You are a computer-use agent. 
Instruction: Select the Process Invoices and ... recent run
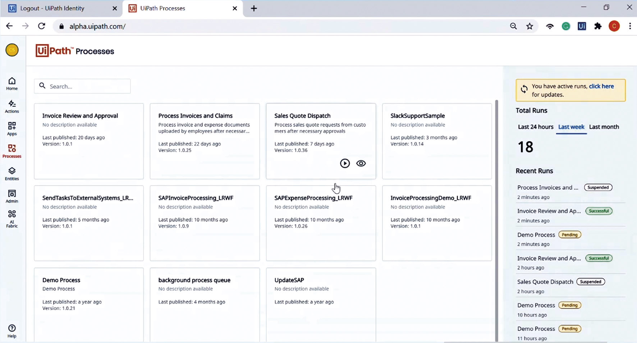[570, 192]
